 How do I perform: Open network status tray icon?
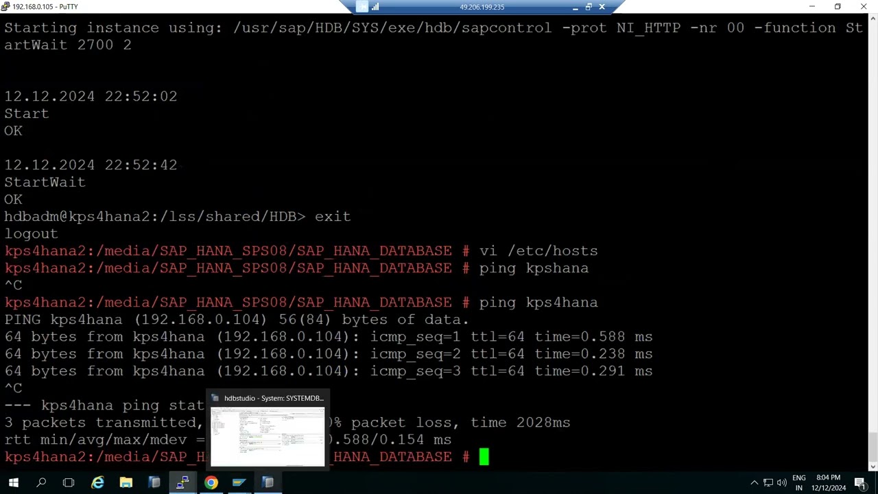pyautogui.click(x=768, y=482)
